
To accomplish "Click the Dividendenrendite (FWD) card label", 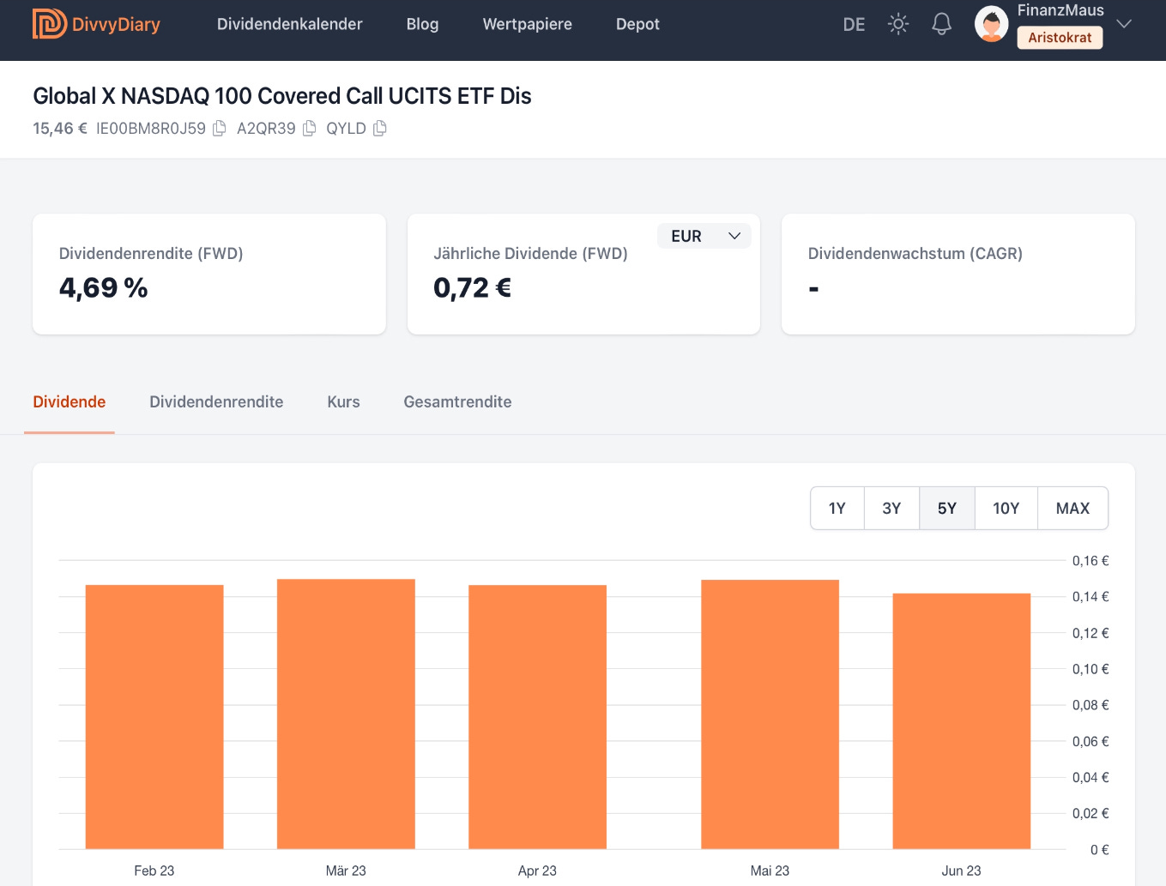I will pyautogui.click(x=151, y=254).
